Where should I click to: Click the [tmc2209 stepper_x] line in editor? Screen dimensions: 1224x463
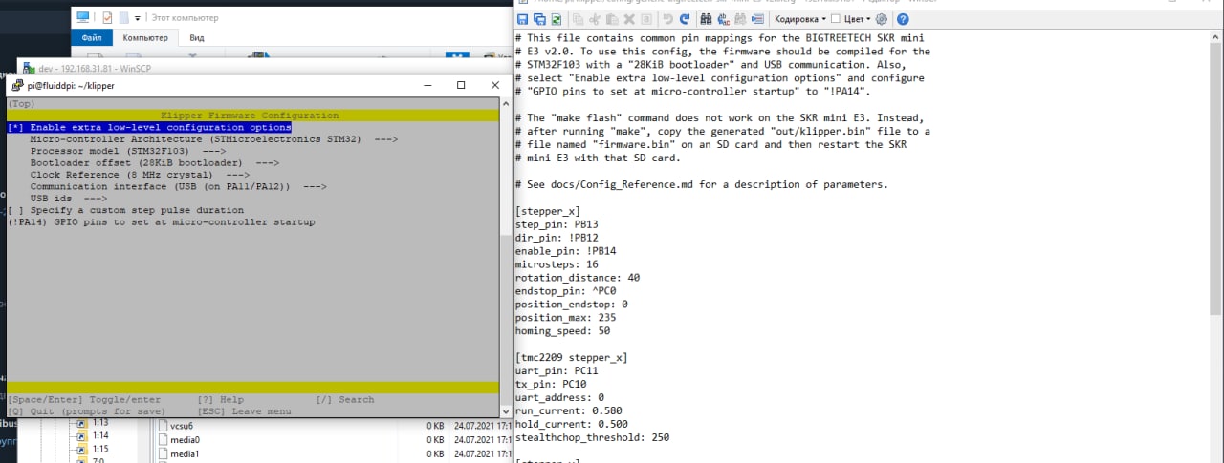[x=571, y=357]
